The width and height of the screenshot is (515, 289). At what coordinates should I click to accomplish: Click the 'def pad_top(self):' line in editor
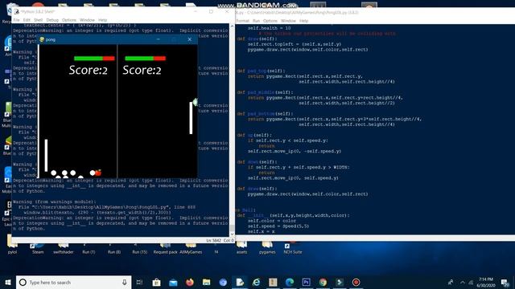coord(261,71)
